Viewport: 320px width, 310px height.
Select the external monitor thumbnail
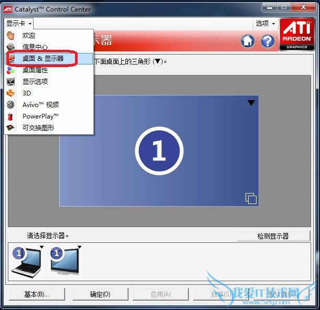point(65,260)
